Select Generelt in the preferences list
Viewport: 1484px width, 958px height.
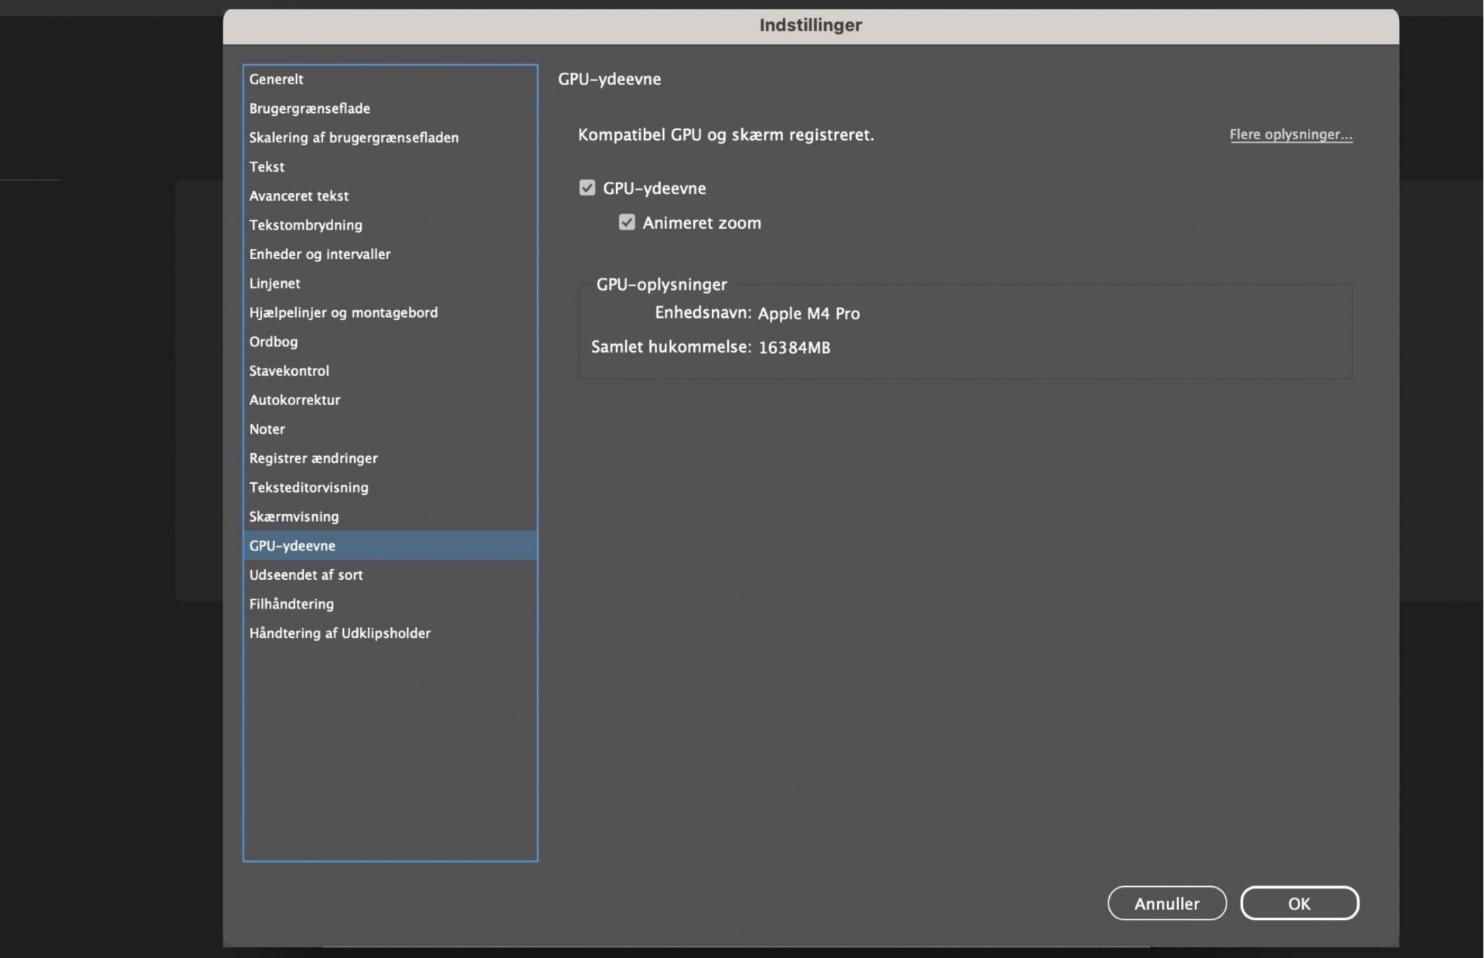coord(276,79)
